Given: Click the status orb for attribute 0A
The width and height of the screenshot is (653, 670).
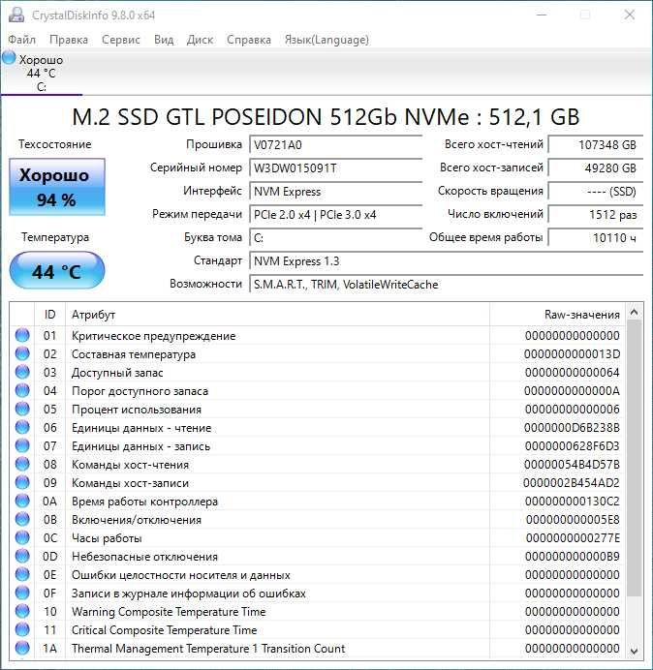Looking at the screenshot, I should coord(22,501).
